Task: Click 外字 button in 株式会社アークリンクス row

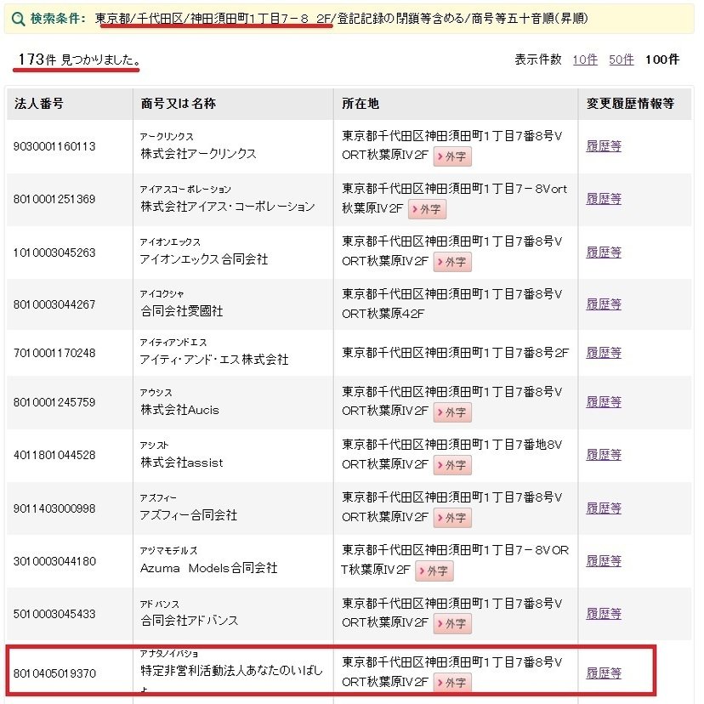Action: coord(452,156)
